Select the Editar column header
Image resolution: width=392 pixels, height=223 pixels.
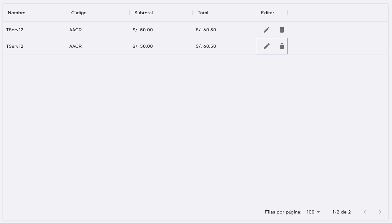268,13
